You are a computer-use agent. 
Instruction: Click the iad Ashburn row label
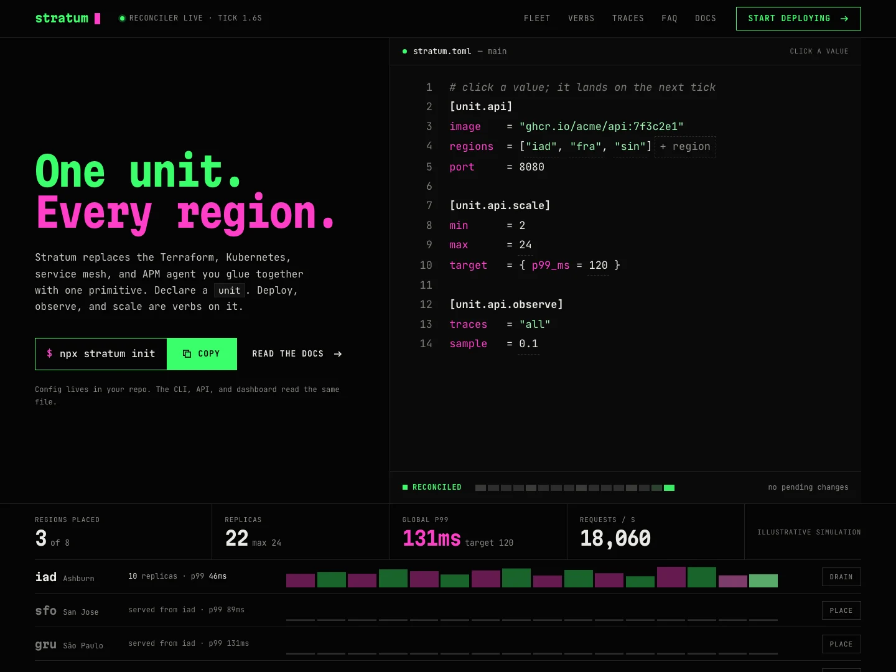[x=65, y=577]
